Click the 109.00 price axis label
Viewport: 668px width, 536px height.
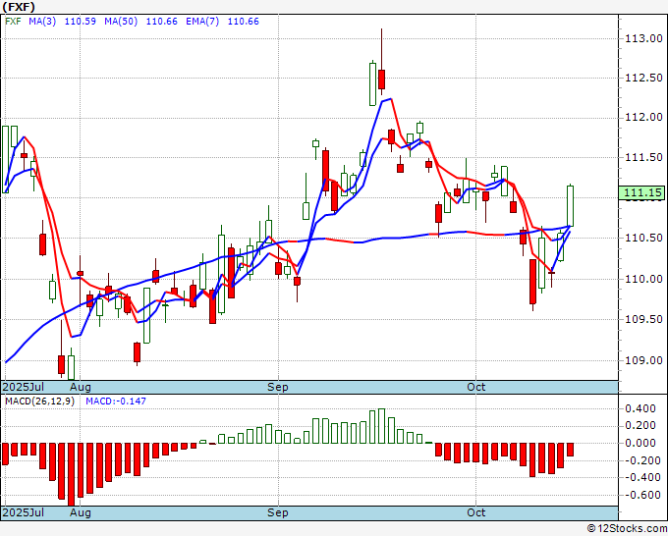(641, 359)
